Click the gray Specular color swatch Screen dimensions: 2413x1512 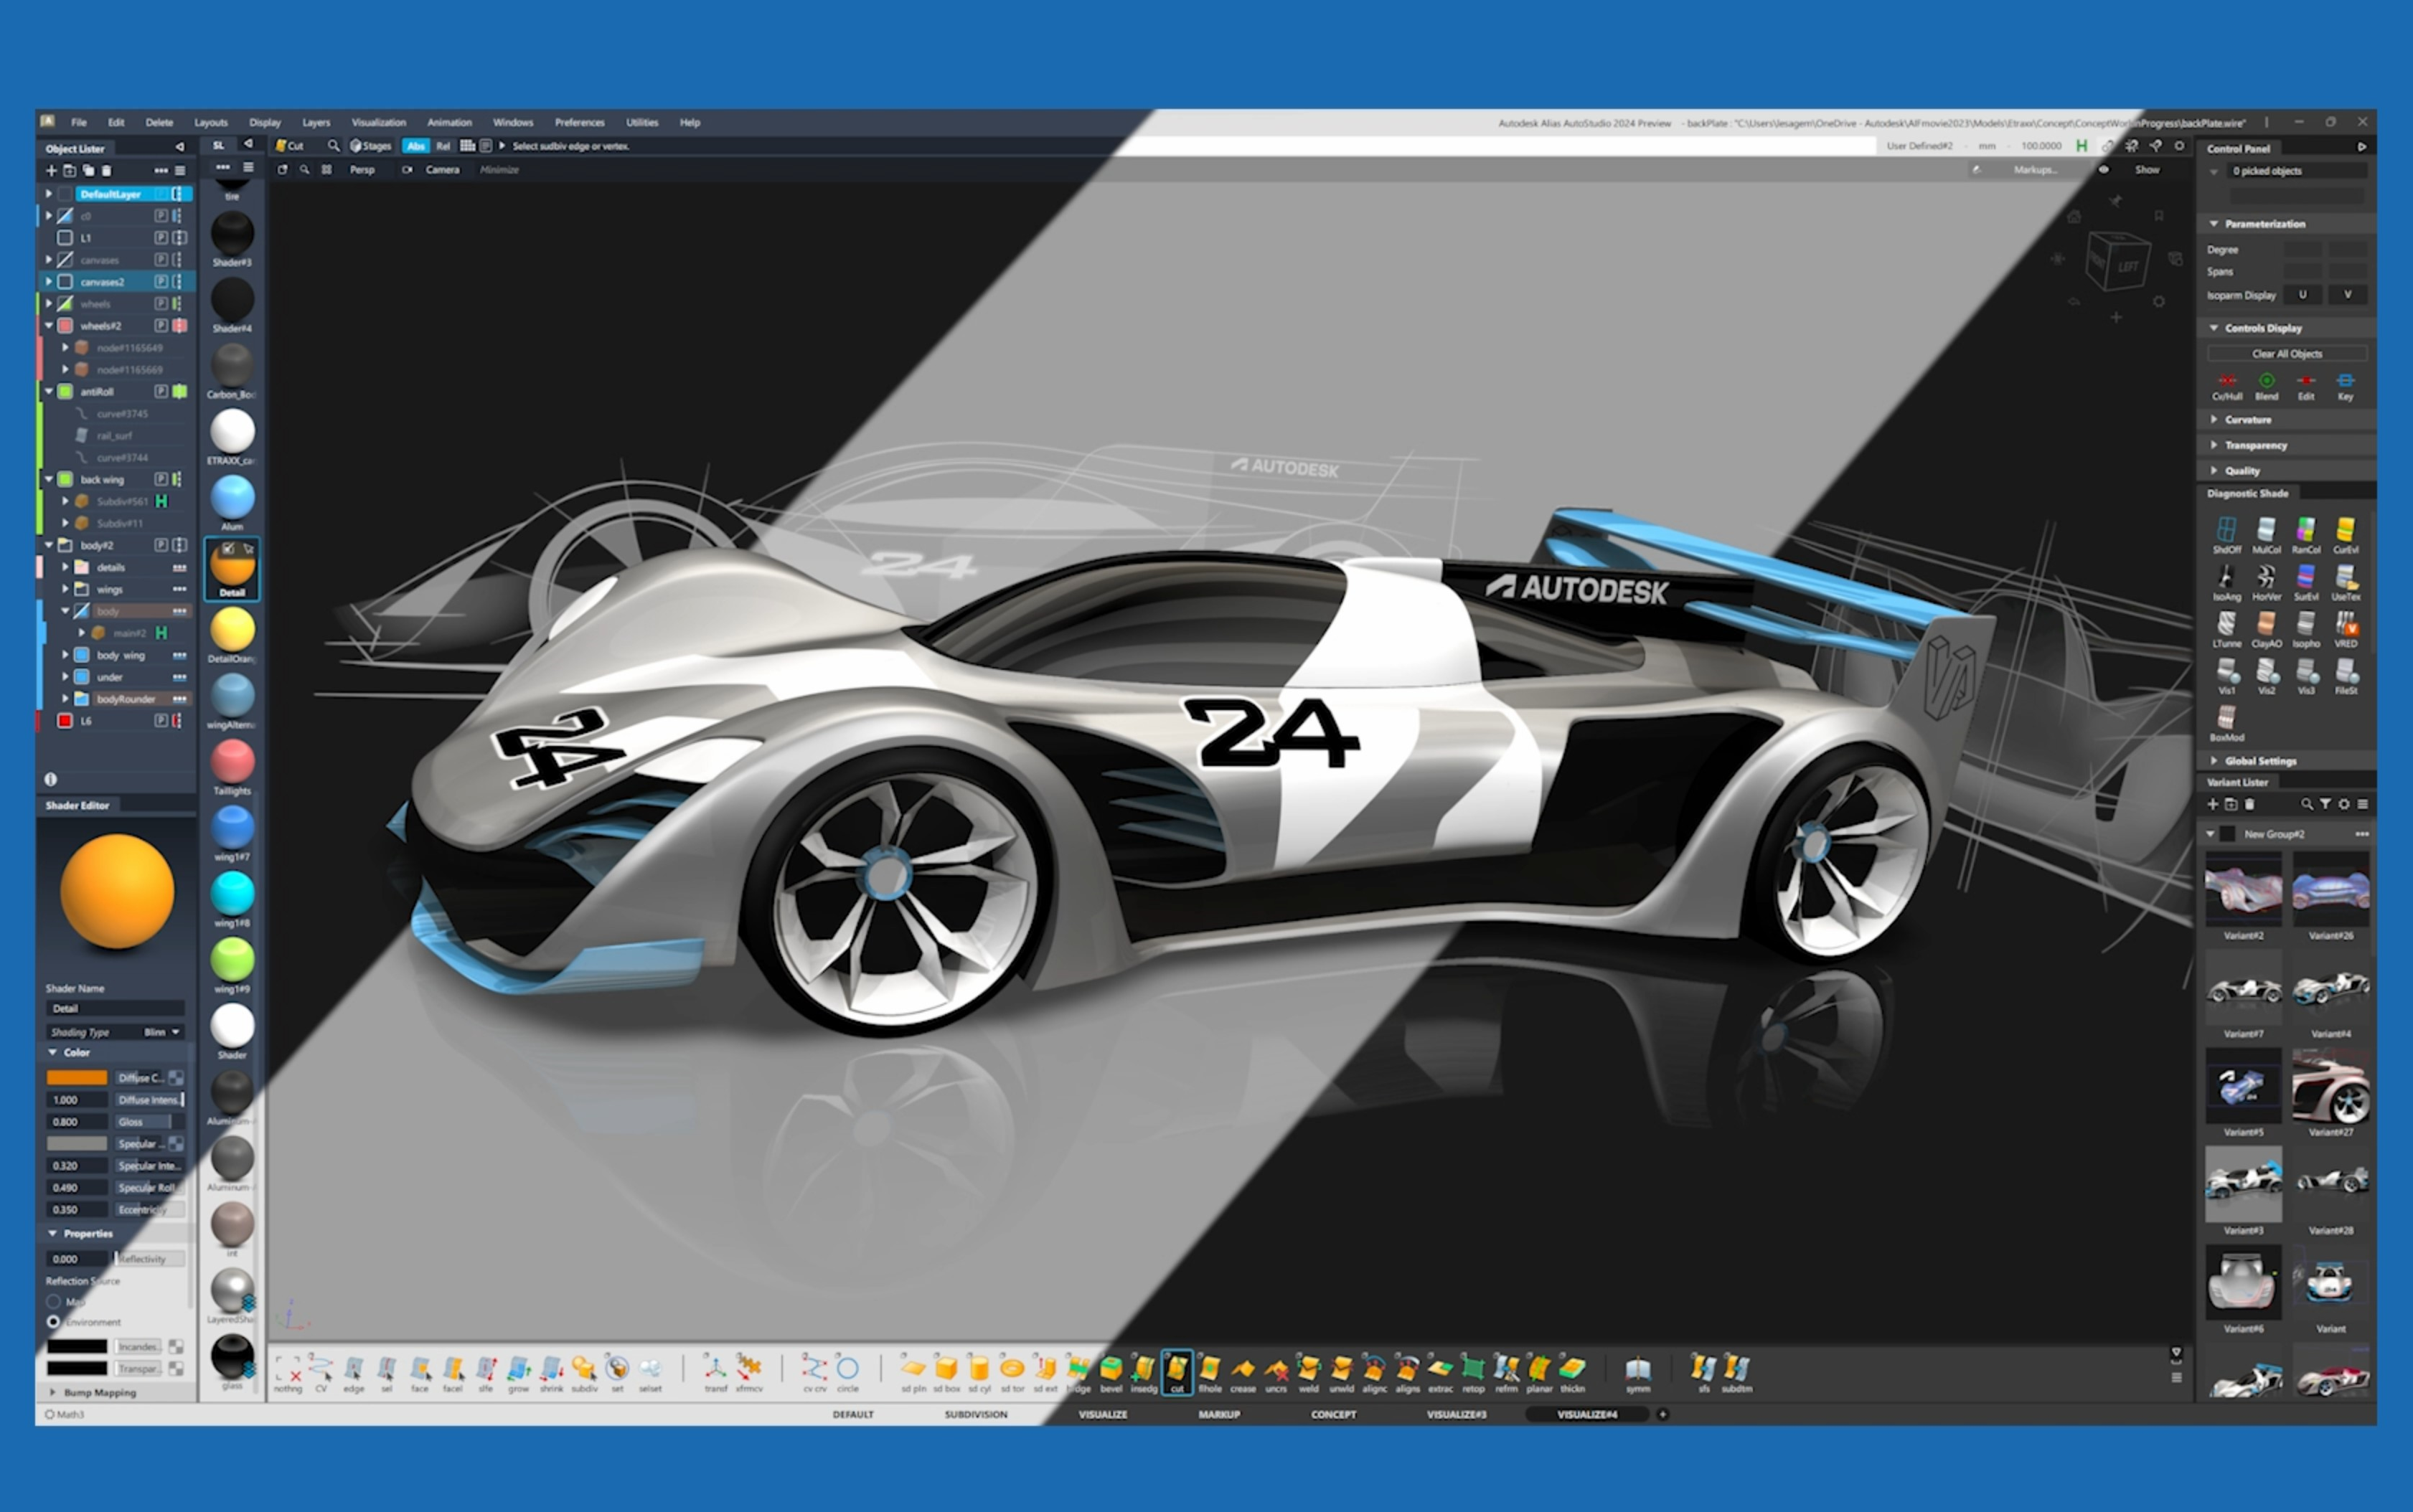tap(77, 1144)
